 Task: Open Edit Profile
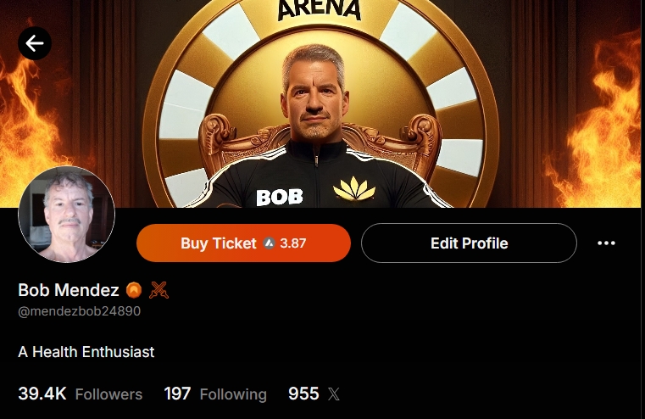click(469, 243)
